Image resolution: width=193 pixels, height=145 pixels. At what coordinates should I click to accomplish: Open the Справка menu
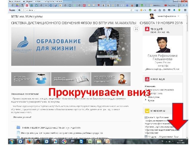pos(59,1)
